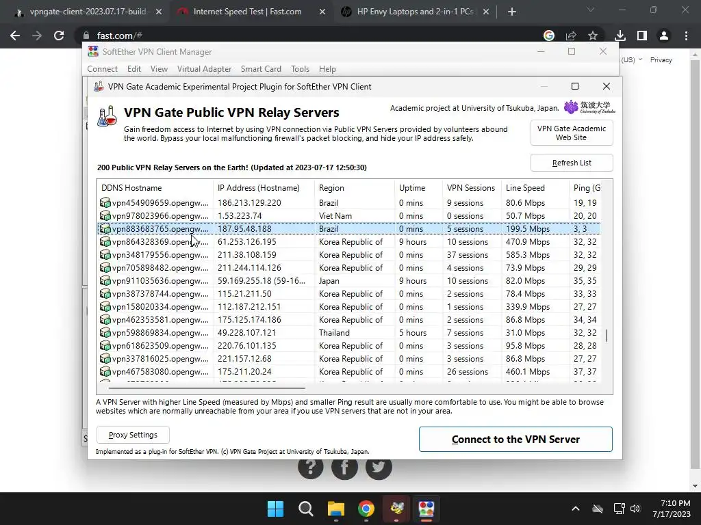Select Japan region cell

(329, 281)
